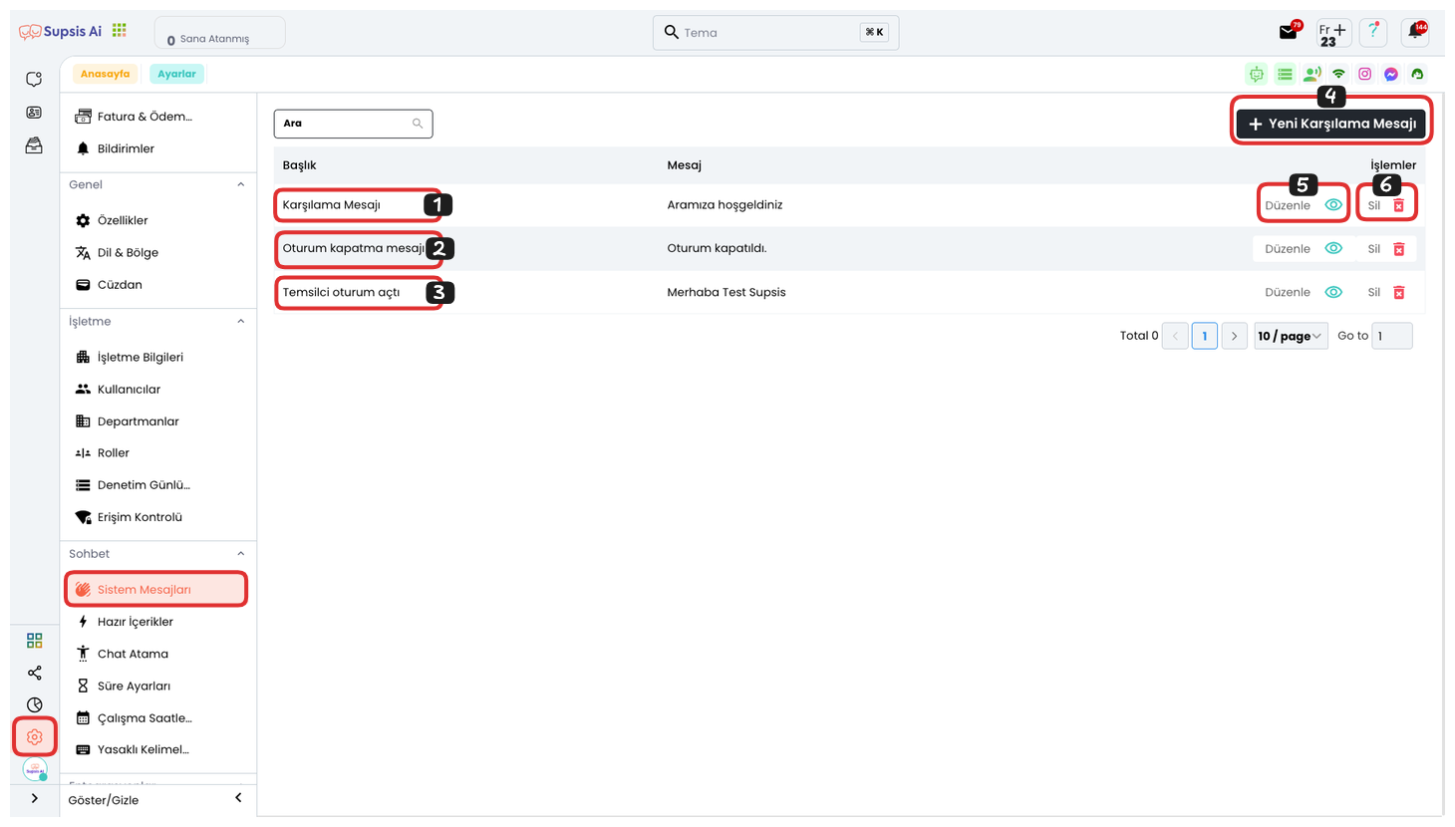Click the search magnifier in Ara field
The width and height of the screenshot is (1455, 827).
(418, 124)
